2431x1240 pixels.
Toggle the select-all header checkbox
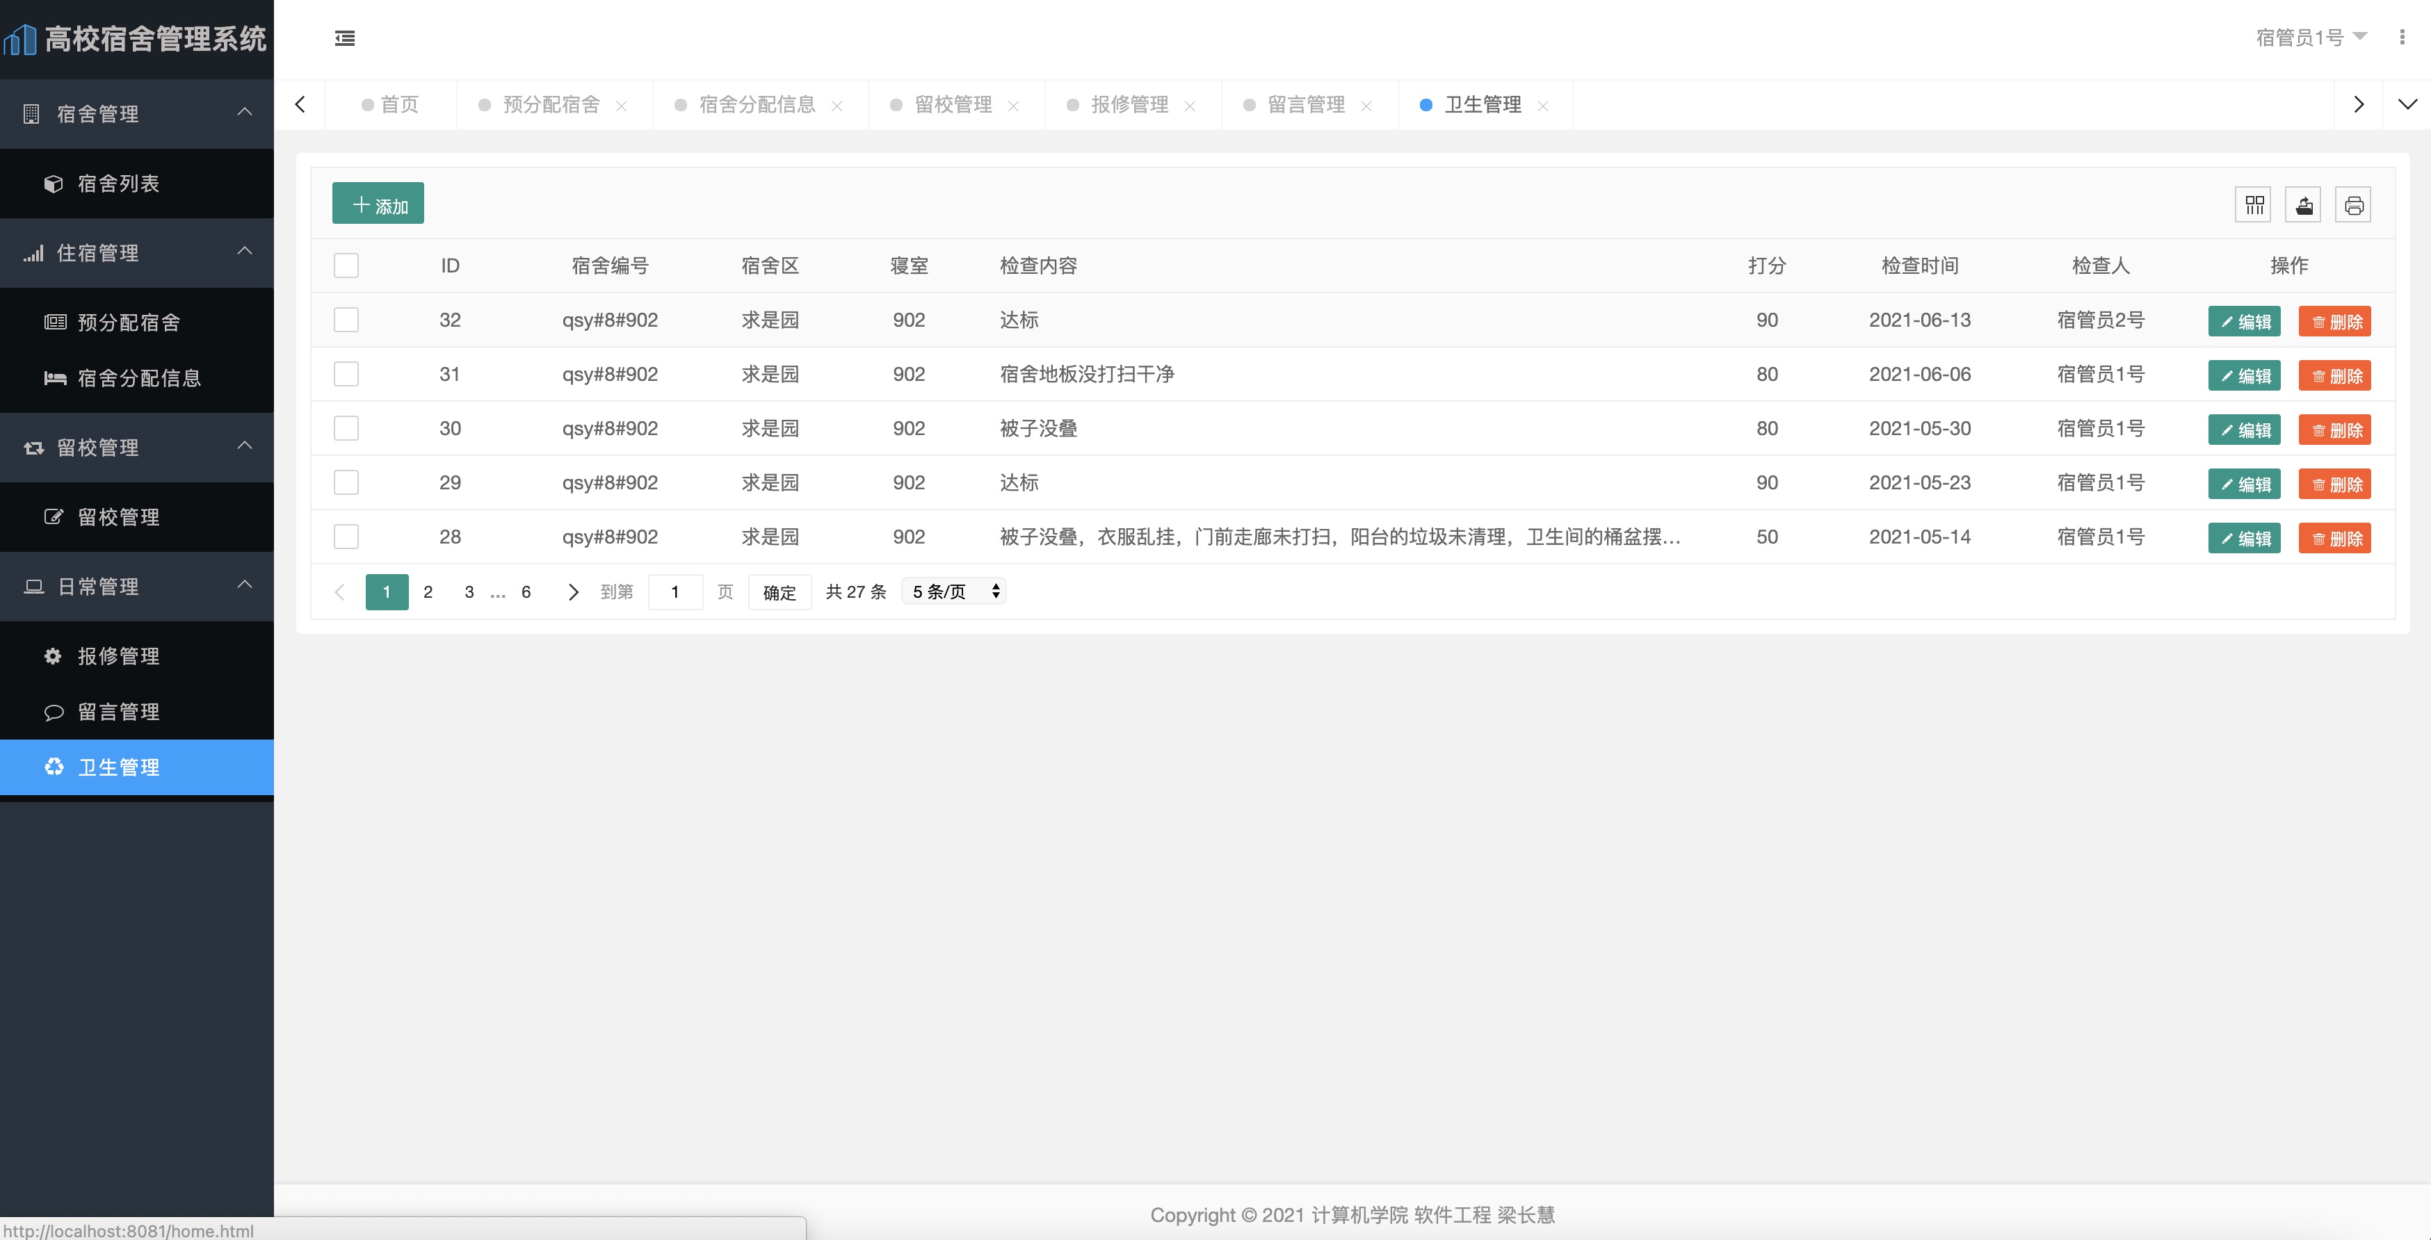pyautogui.click(x=346, y=266)
